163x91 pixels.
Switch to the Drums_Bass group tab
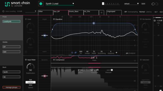coord(76,13)
